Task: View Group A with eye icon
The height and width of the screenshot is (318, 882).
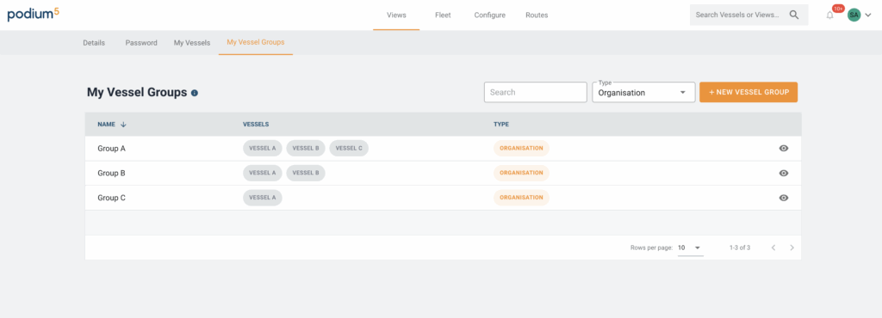Action: pyautogui.click(x=784, y=148)
